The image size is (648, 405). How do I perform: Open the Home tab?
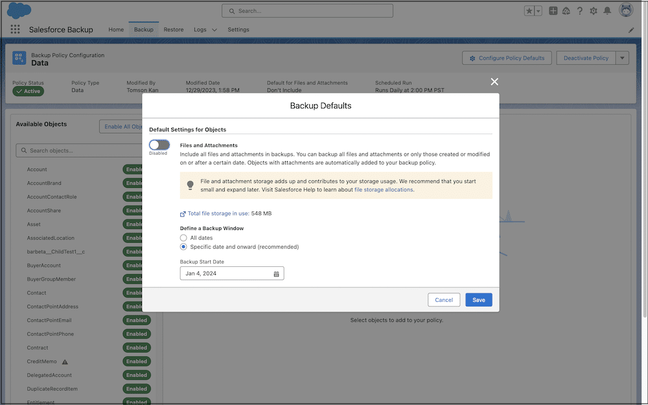pyautogui.click(x=116, y=29)
